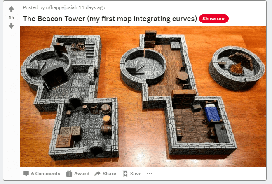Open the three-dot more options menu
The image size is (272, 184).
[x=149, y=174]
